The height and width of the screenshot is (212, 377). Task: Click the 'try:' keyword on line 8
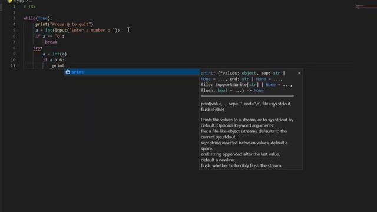pos(38,48)
